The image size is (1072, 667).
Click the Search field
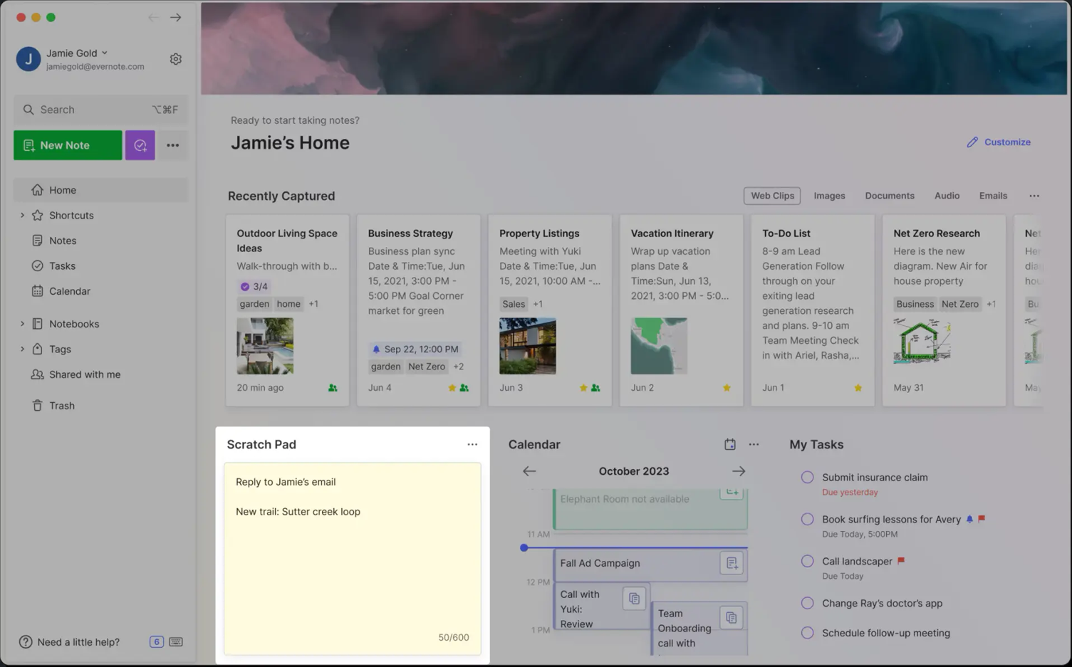point(100,110)
